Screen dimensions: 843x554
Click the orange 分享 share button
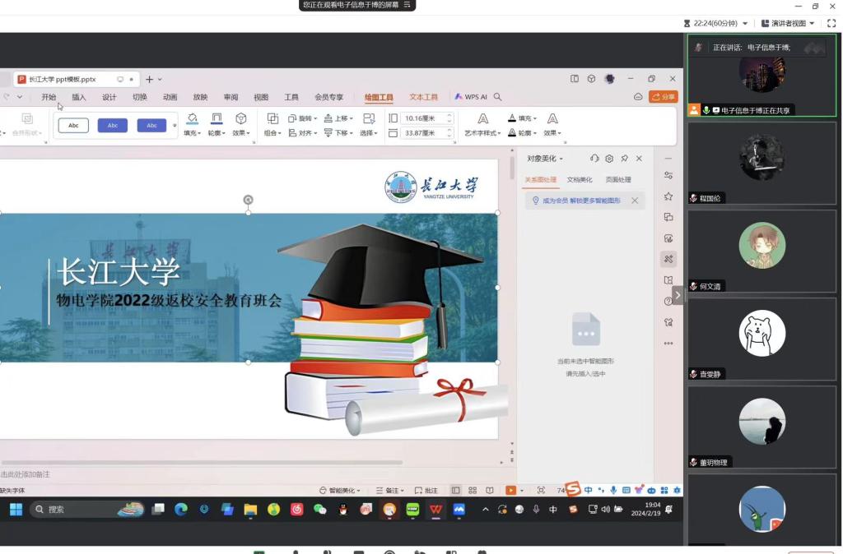click(x=664, y=97)
